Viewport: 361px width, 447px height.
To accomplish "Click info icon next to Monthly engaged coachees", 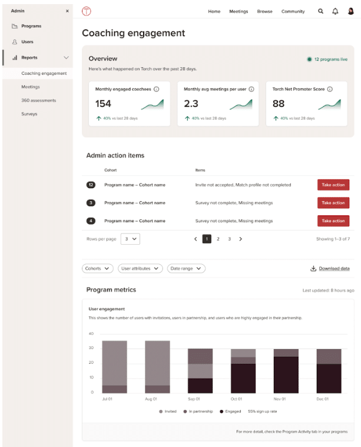I will point(156,89).
